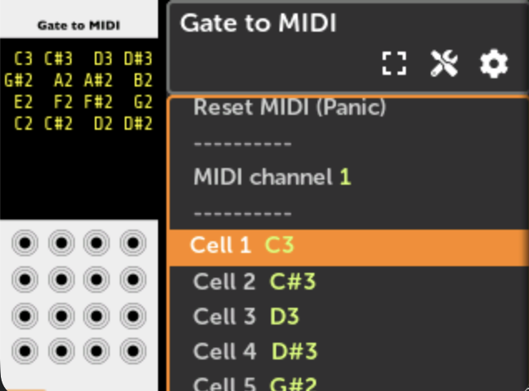
Task: Select Reset MIDI (Panic) menu entry
Action: (x=349, y=107)
